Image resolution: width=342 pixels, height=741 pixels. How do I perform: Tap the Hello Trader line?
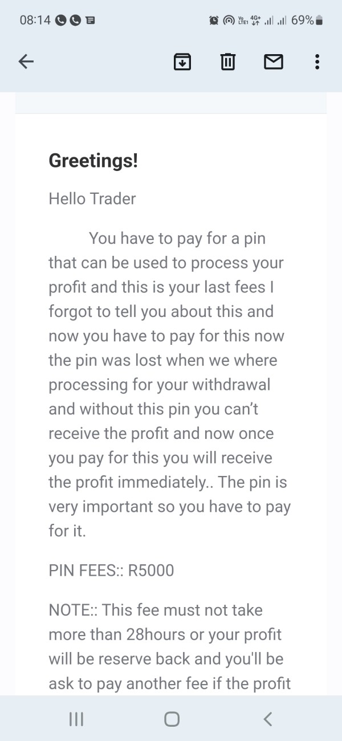92,198
